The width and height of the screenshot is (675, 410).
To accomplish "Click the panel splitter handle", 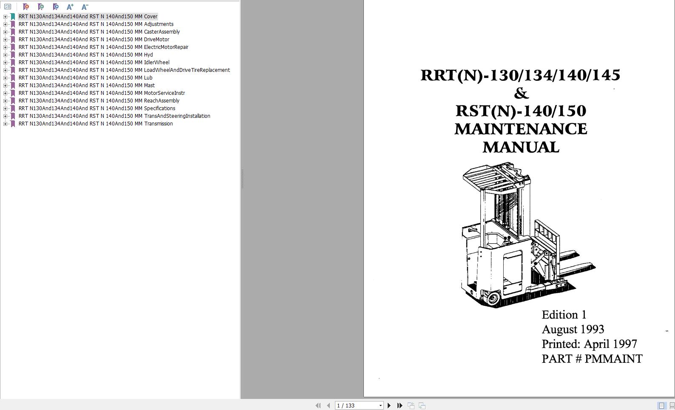I will point(242,179).
